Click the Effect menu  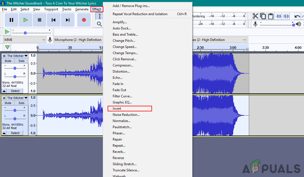(97, 9)
